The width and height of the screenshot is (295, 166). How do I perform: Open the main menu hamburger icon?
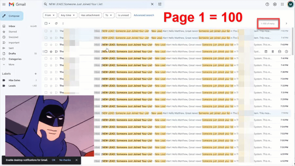pos(4,4)
